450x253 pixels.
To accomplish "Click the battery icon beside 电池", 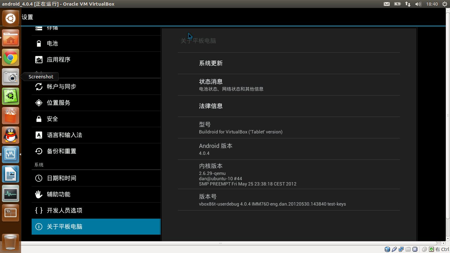I will point(39,43).
